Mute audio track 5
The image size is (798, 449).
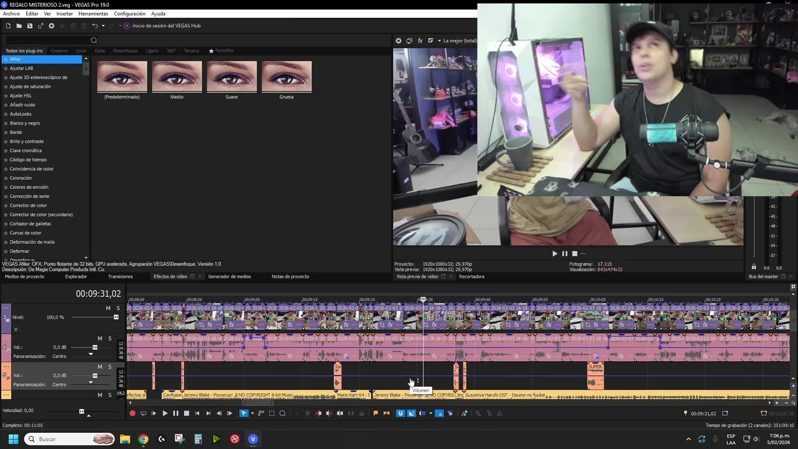click(x=100, y=367)
